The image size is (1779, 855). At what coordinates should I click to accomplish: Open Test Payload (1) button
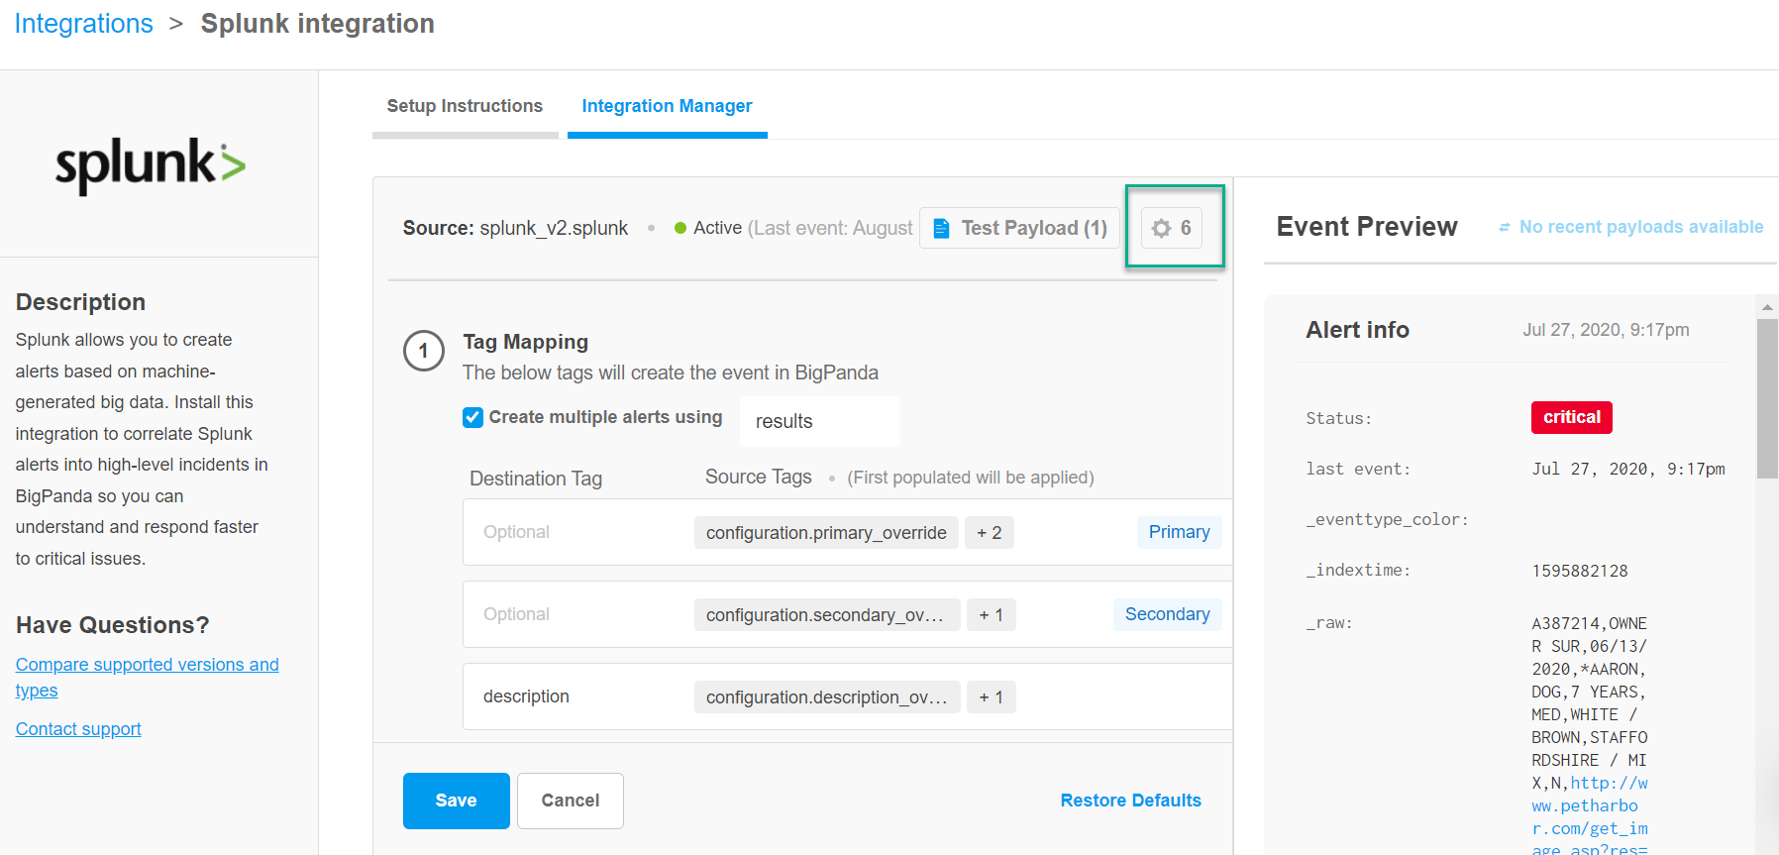click(x=1019, y=228)
